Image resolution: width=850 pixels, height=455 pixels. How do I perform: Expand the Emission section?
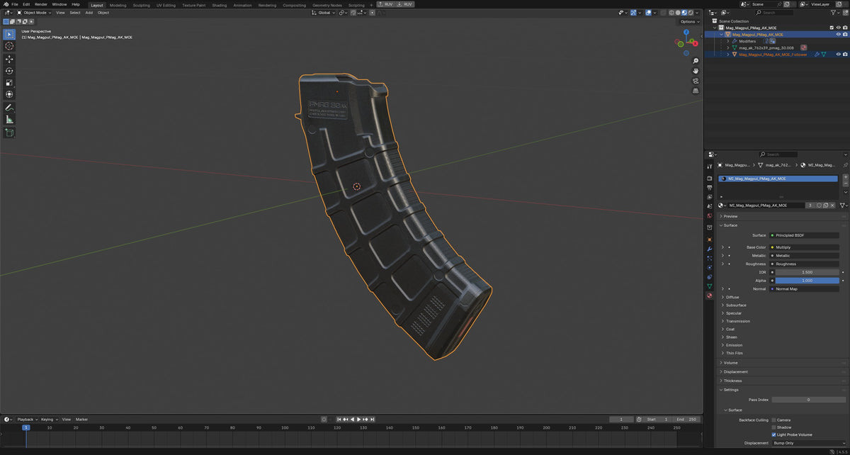pyautogui.click(x=734, y=345)
